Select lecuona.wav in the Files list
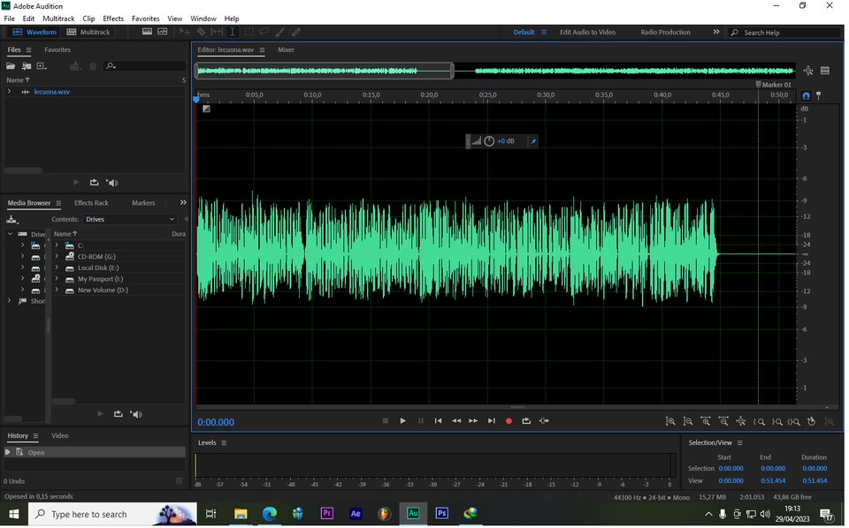This screenshot has width=849, height=528. [51, 92]
